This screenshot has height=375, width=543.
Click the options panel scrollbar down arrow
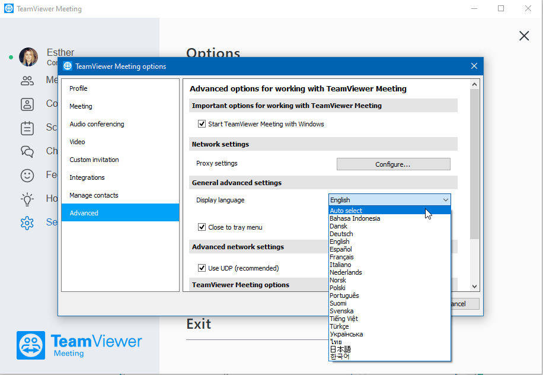point(474,286)
